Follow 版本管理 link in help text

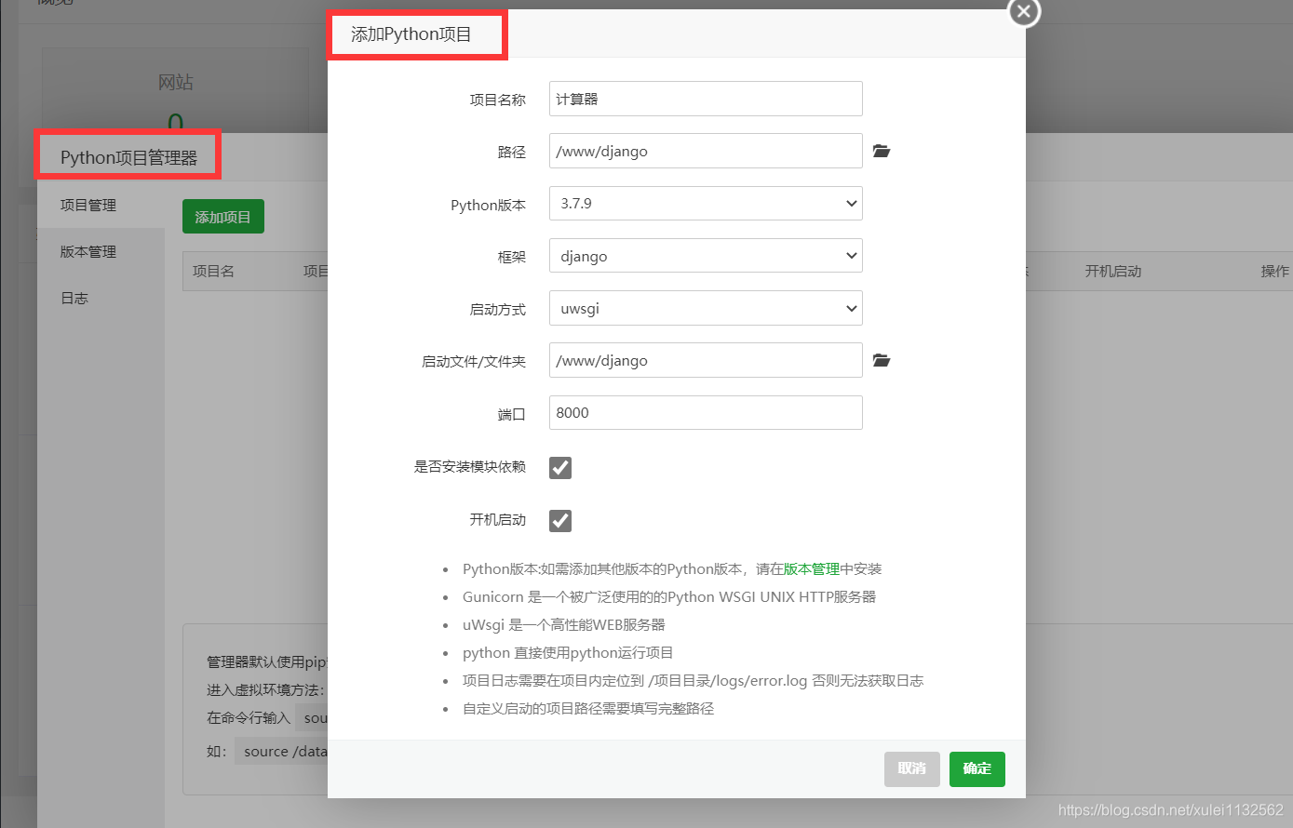click(812, 569)
